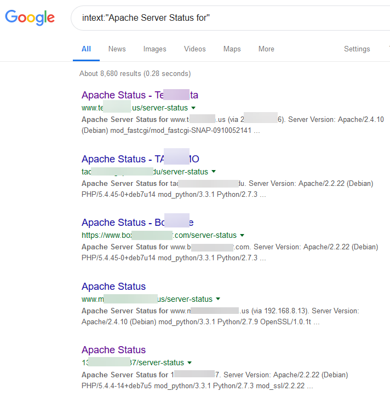
Task: Expand the dropdown arrow next to the www.m…us/server-status URL
Action: [218, 299]
